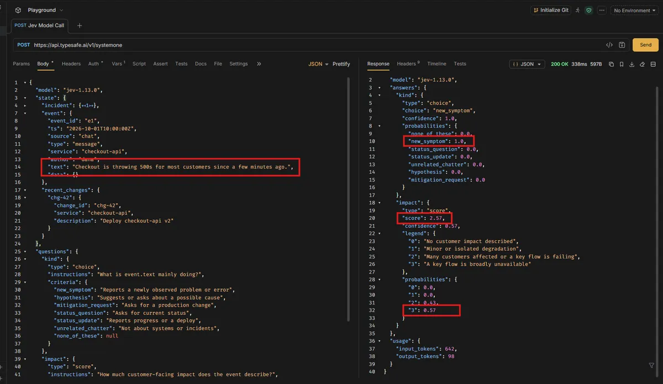663x384 pixels.
Task: Click the Send button
Action: [x=645, y=45]
